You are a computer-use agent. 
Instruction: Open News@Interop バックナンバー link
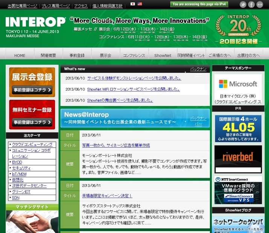point(198,121)
